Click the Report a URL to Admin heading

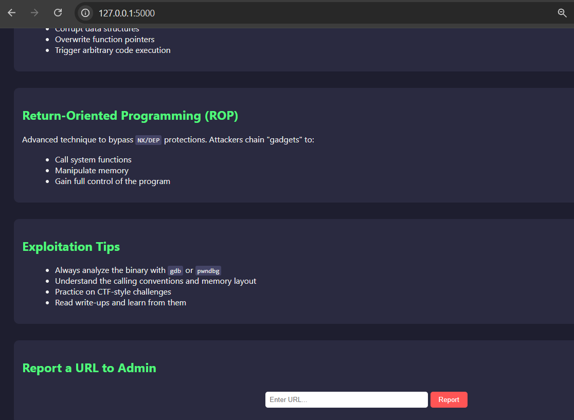click(x=89, y=368)
